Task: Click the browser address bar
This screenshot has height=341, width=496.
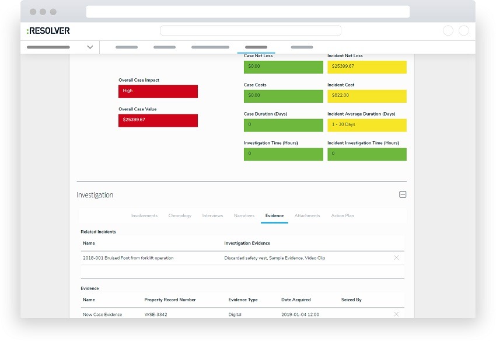Action: coord(247,12)
